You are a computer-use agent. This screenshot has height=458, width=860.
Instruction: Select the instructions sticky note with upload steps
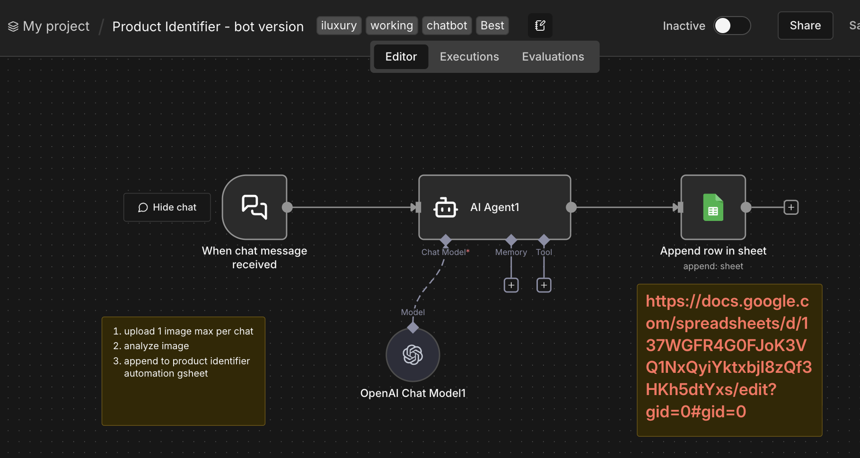pos(184,371)
